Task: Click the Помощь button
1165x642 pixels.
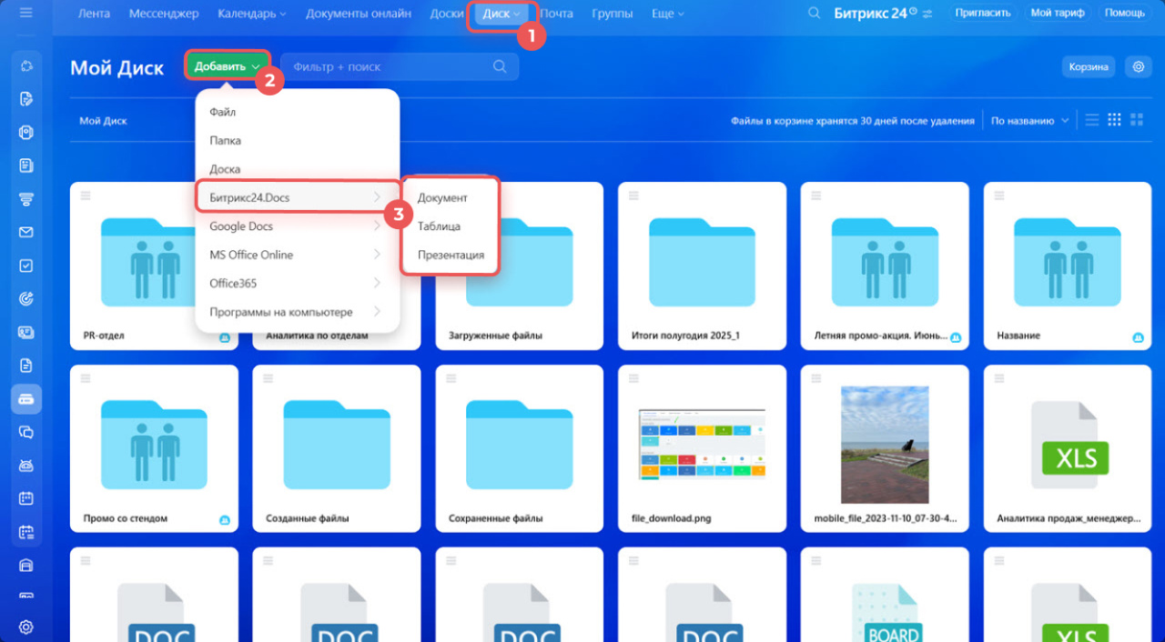Action: (1125, 14)
